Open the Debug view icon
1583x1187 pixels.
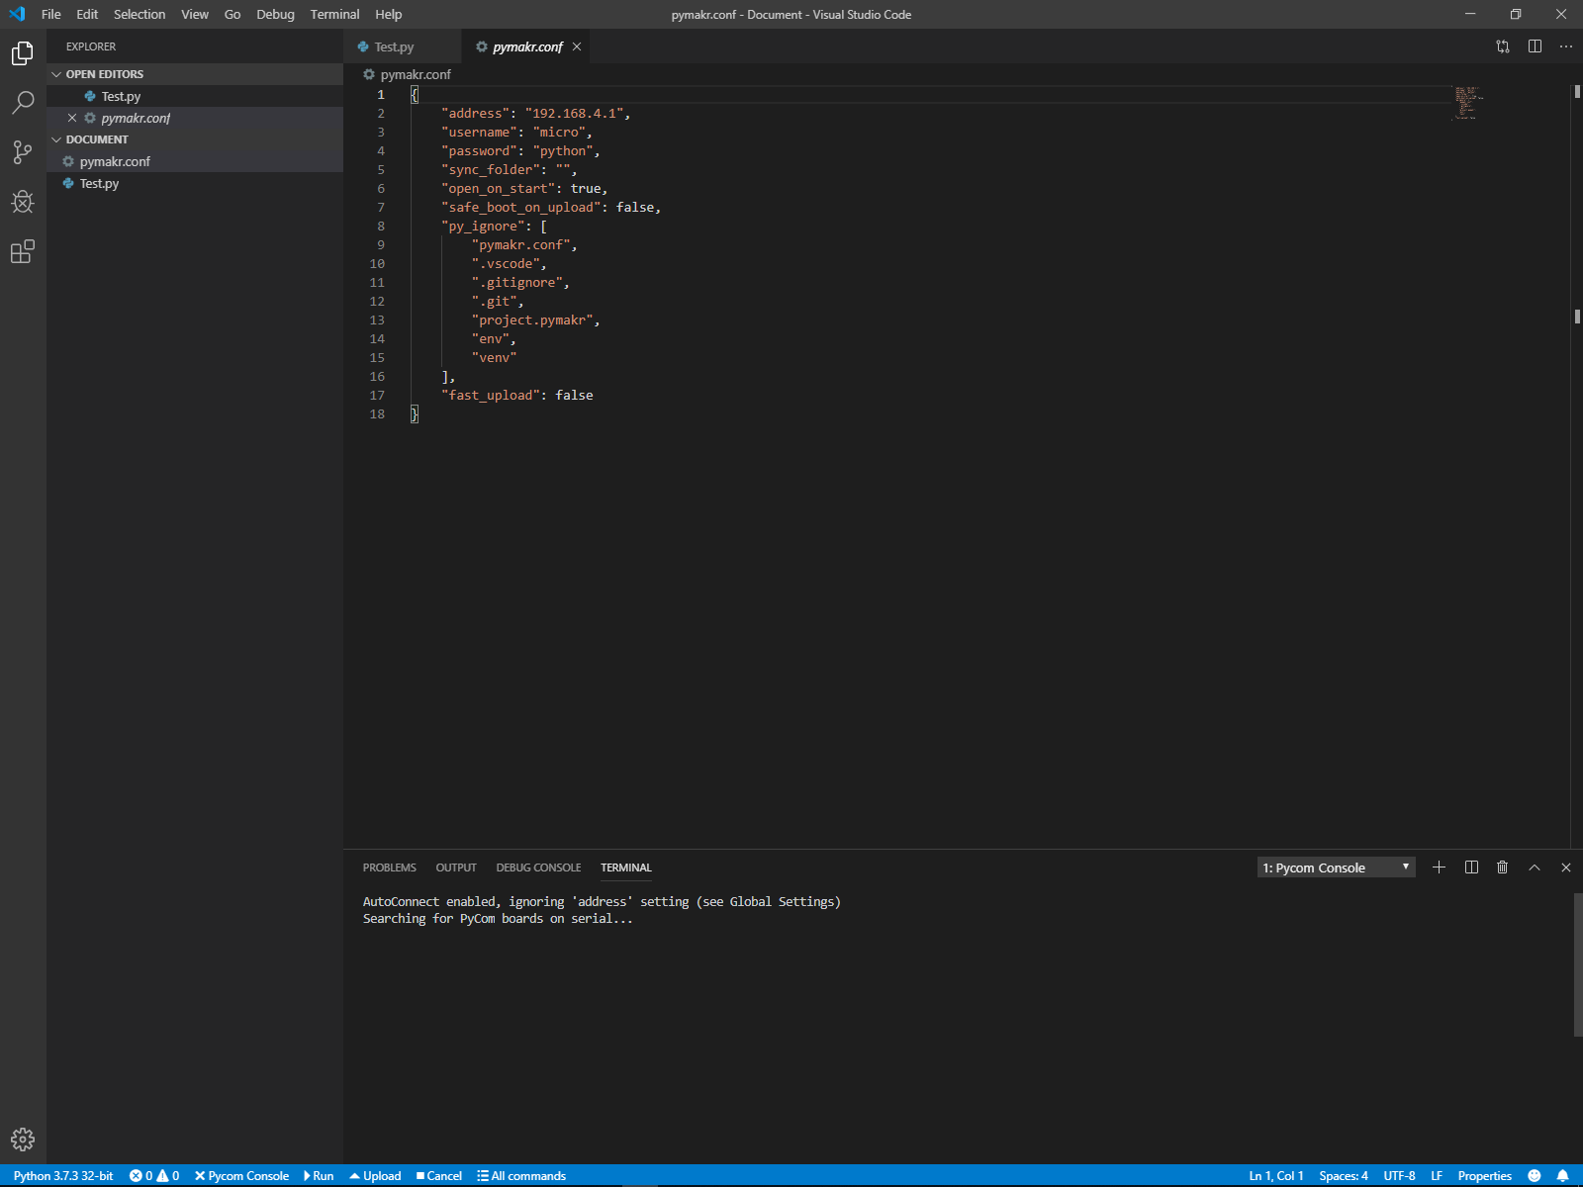pyautogui.click(x=23, y=202)
